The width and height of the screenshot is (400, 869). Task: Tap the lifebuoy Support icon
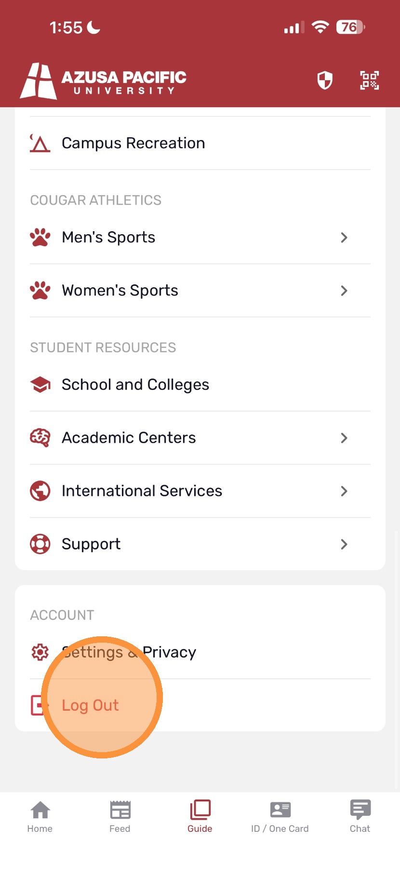click(x=40, y=544)
